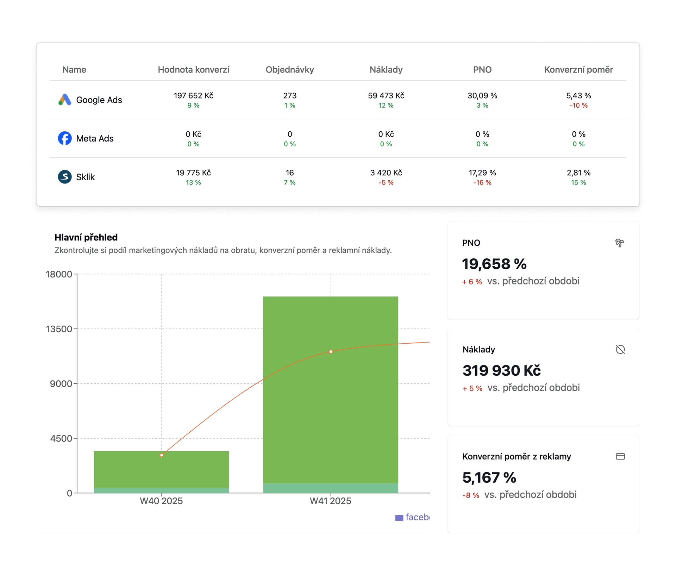This screenshot has width=676, height=576.
Task: Click the Konverzní poměr column header
Action: click(x=578, y=70)
